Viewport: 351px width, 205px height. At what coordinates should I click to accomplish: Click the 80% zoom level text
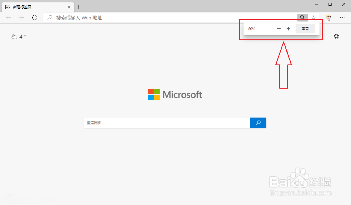[252, 29]
